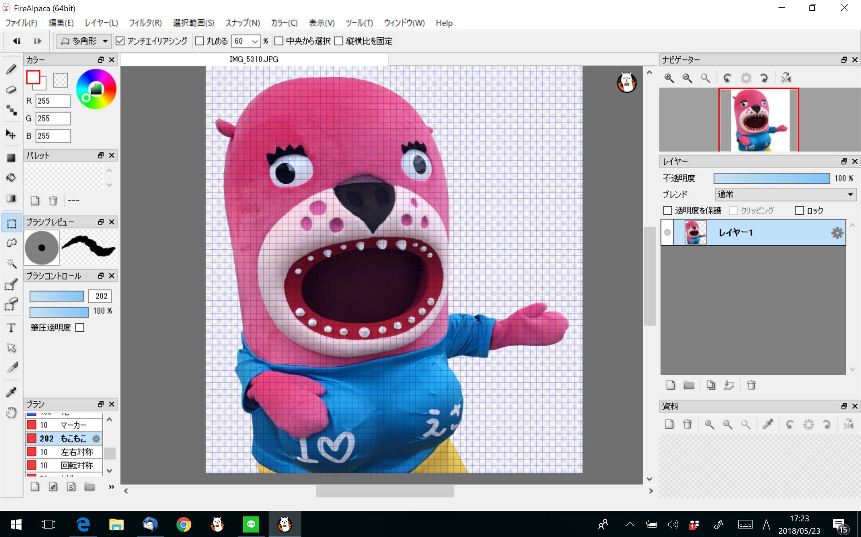Select the Hand pan tool
The width and height of the screenshot is (861, 537).
(11, 412)
